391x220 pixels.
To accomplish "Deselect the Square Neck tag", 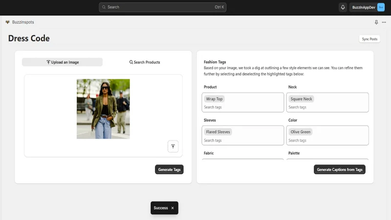I will [301, 99].
